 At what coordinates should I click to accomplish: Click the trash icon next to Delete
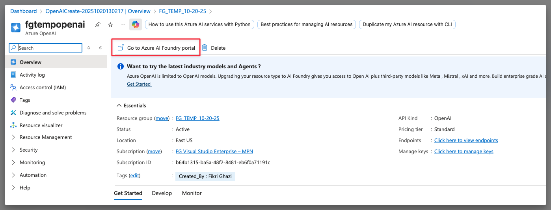tap(205, 47)
